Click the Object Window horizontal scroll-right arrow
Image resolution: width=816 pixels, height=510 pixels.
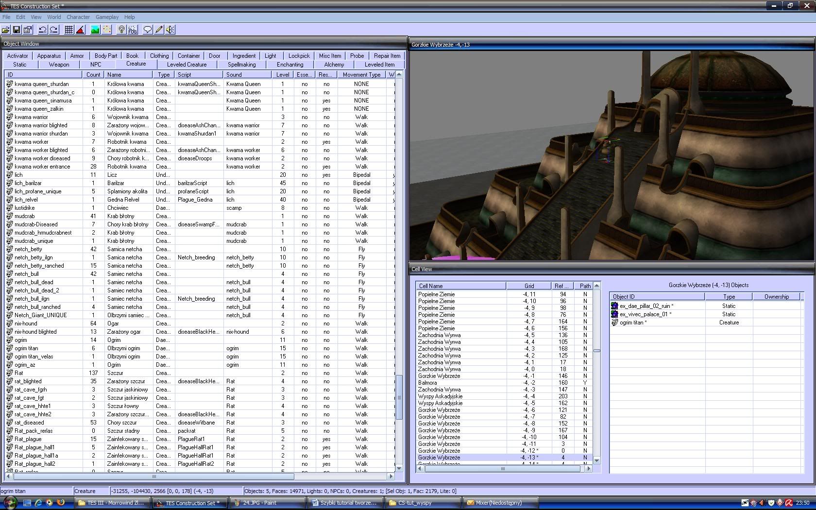(391, 476)
